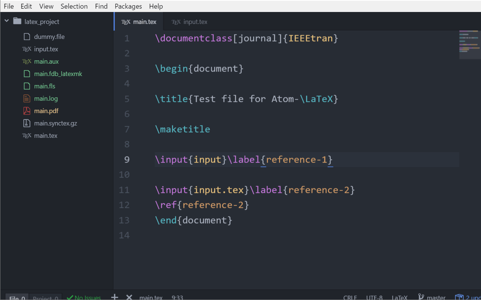Click the X icon in the status bar
Viewport: 481px width, 300px height.
coord(129,297)
